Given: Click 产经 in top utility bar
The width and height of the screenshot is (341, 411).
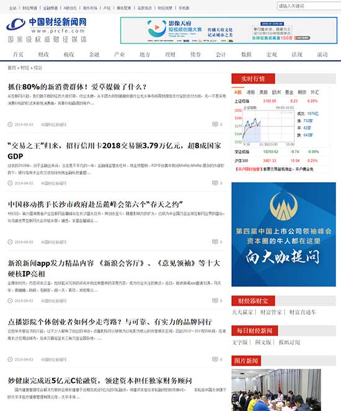Looking at the screenshot, I should [107, 8].
